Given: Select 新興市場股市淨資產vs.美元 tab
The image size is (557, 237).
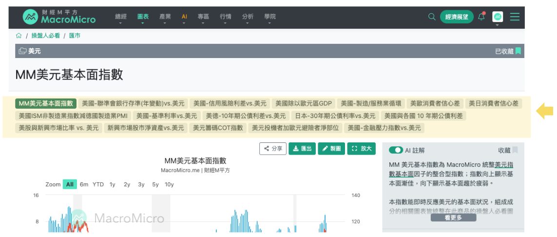Looking at the screenshot, I should tap(146, 128).
